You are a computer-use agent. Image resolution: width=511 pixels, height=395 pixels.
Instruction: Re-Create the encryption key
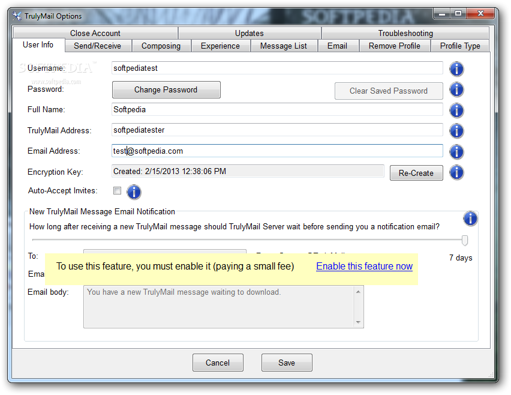(x=416, y=173)
